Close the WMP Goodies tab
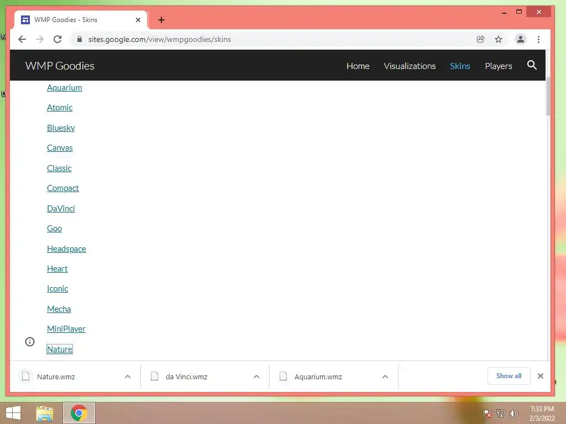Screen dimensions: 566x424 (x=138, y=20)
